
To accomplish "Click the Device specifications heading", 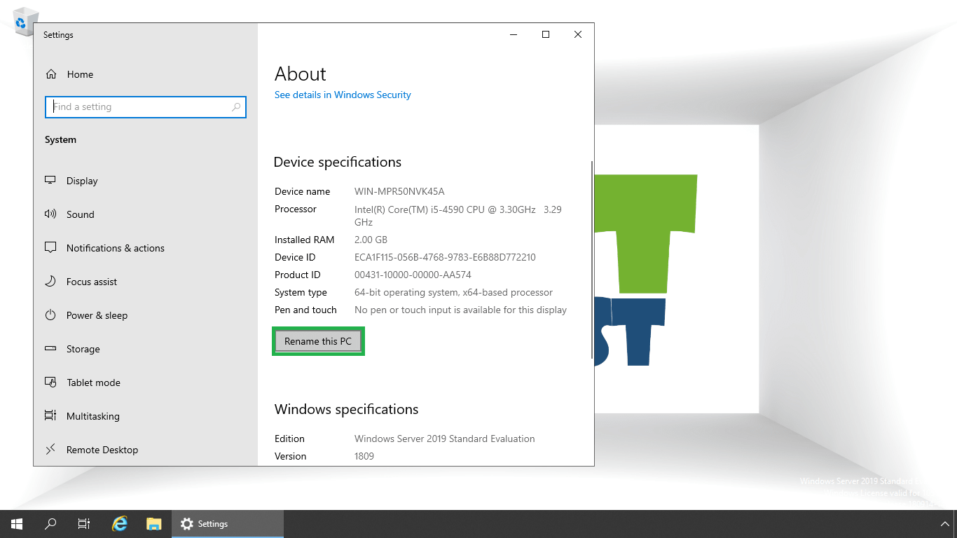I will coord(338,162).
